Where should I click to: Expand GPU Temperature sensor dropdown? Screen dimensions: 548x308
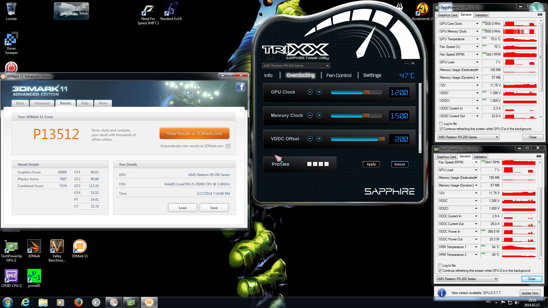(x=477, y=39)
